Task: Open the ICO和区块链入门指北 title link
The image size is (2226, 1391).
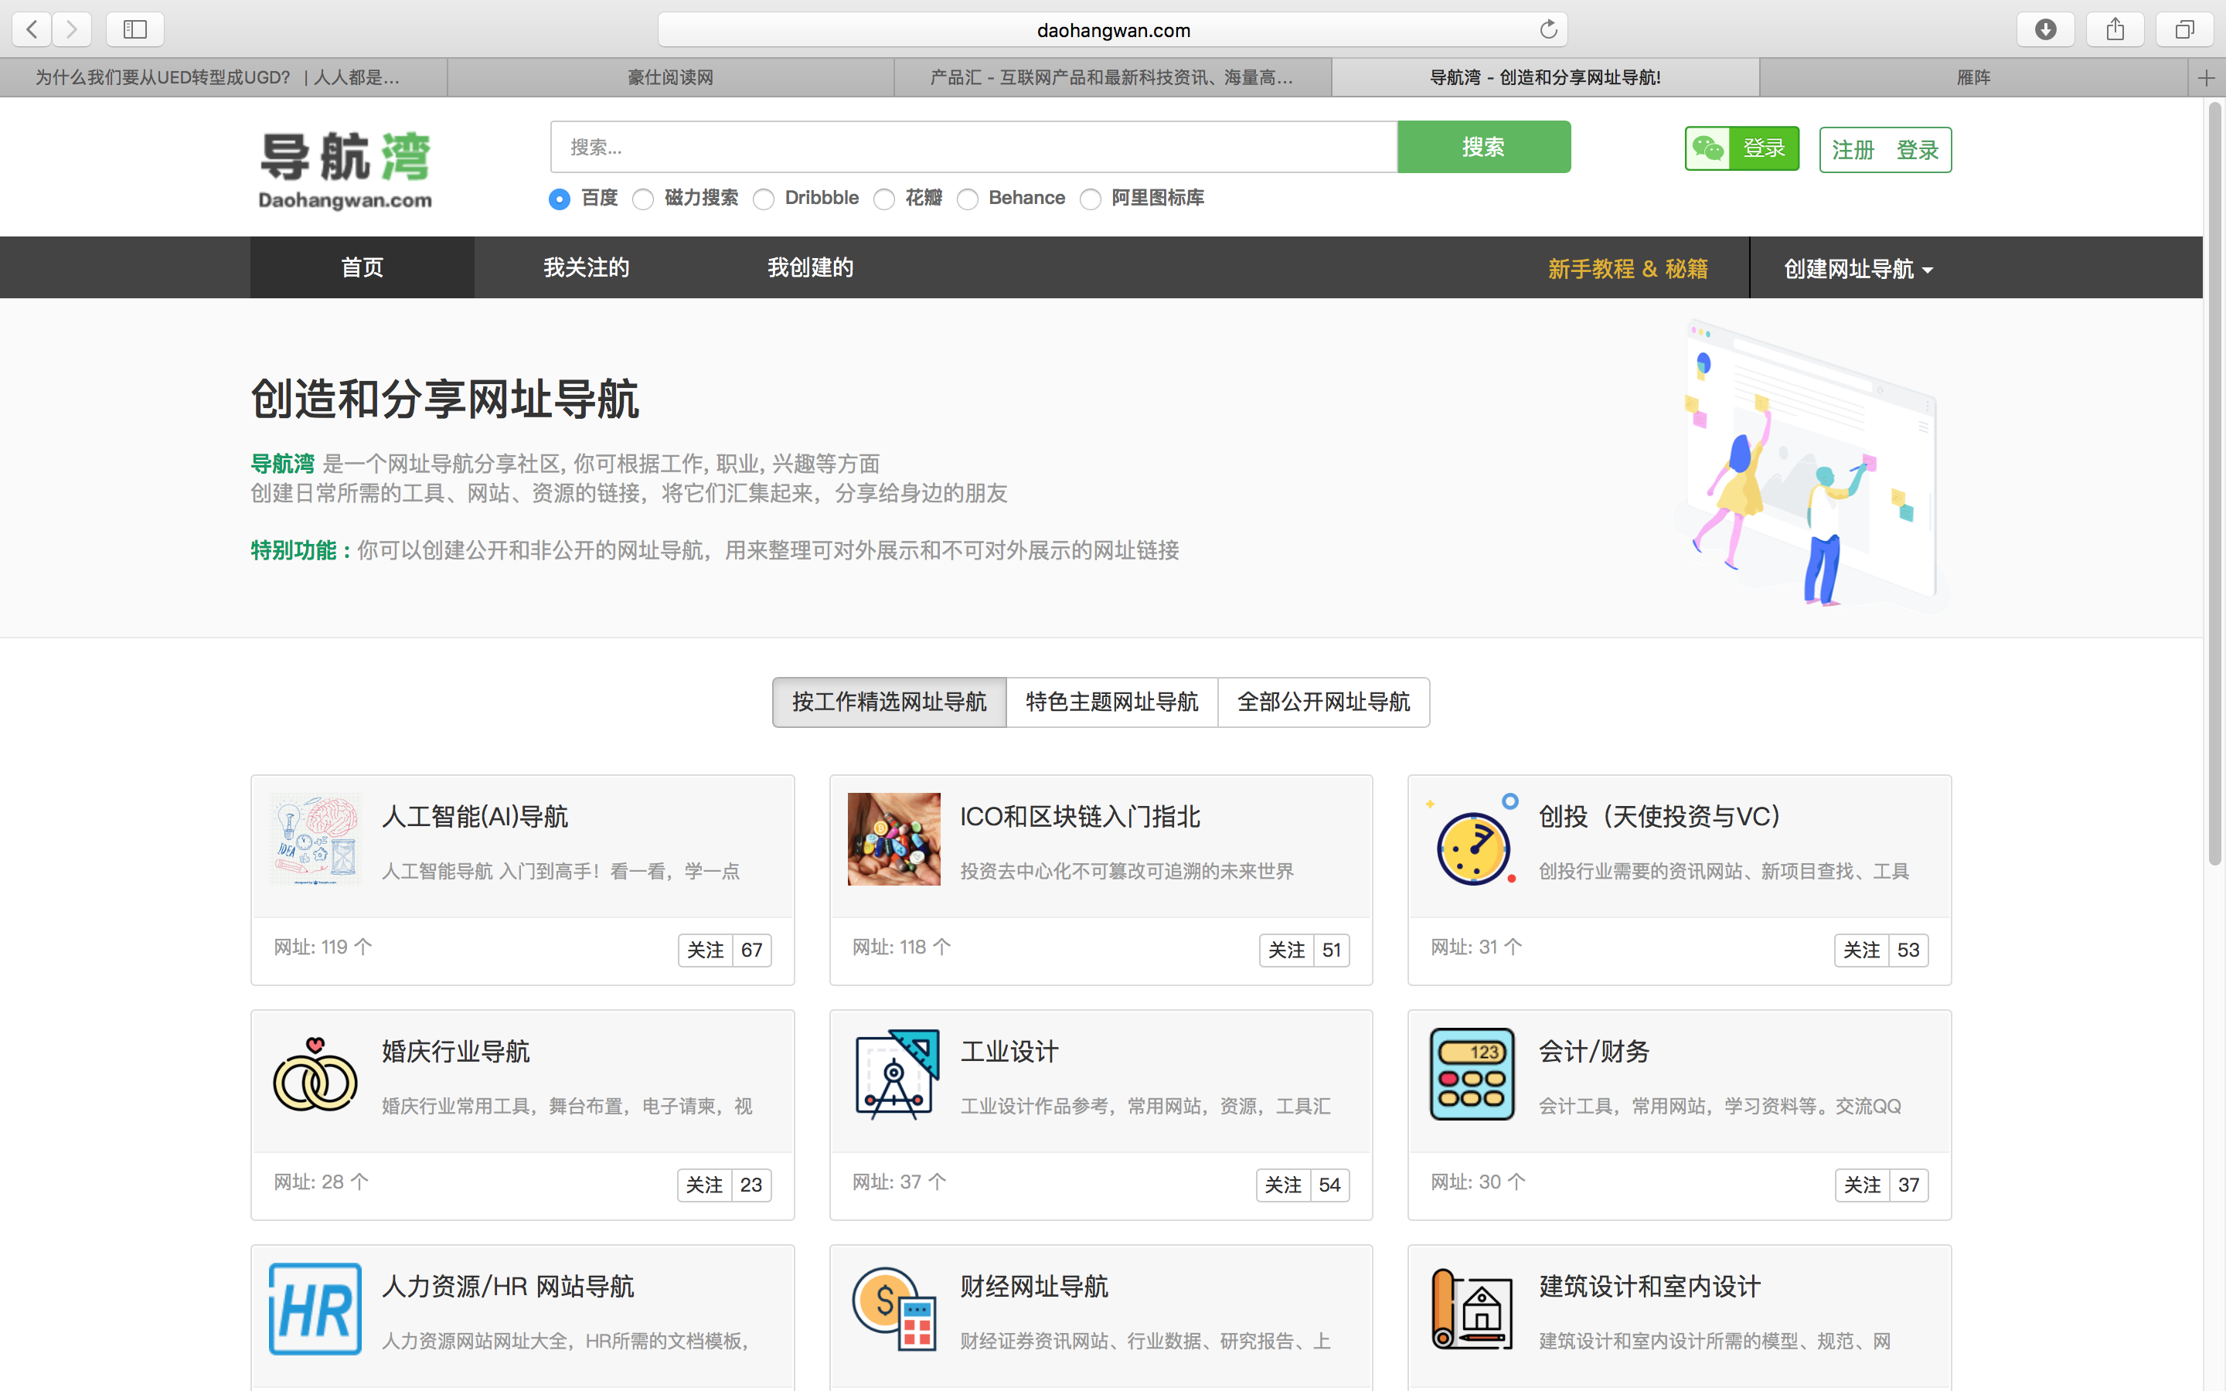Action: [1081, 816]
